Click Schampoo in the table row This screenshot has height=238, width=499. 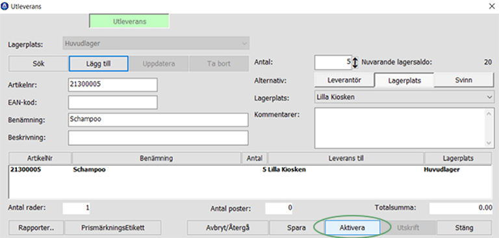pyautogui.click(x=90, y=170)
